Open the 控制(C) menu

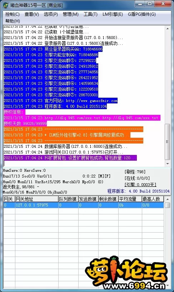[x=12, y=14]
